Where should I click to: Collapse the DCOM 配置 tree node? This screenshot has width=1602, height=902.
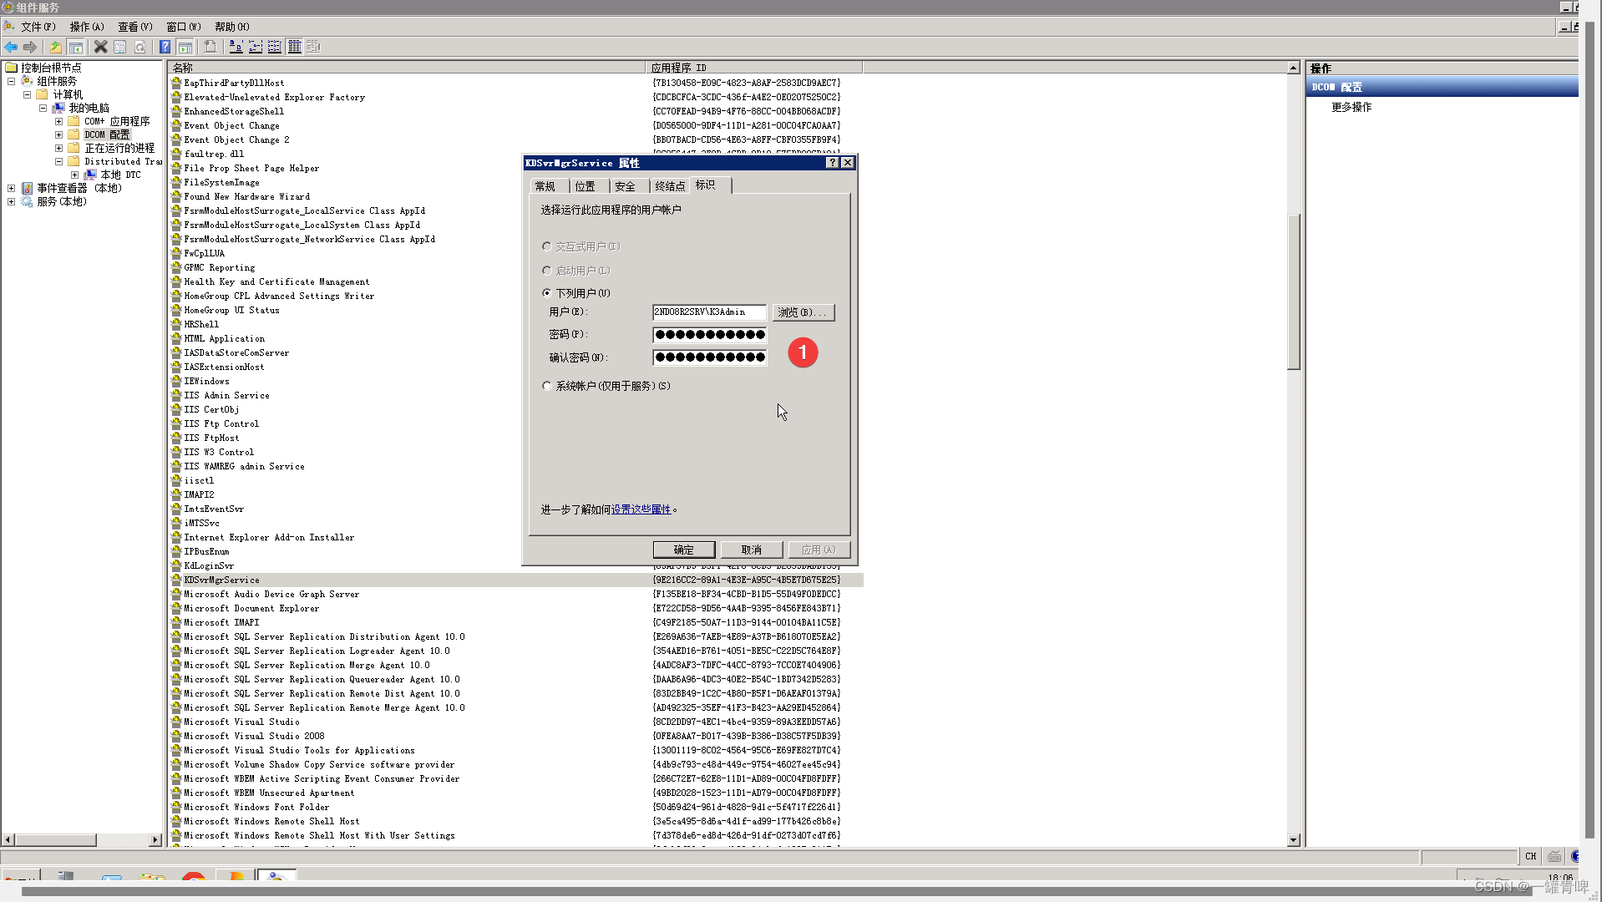pyautogui.click(x=58, y=134)
